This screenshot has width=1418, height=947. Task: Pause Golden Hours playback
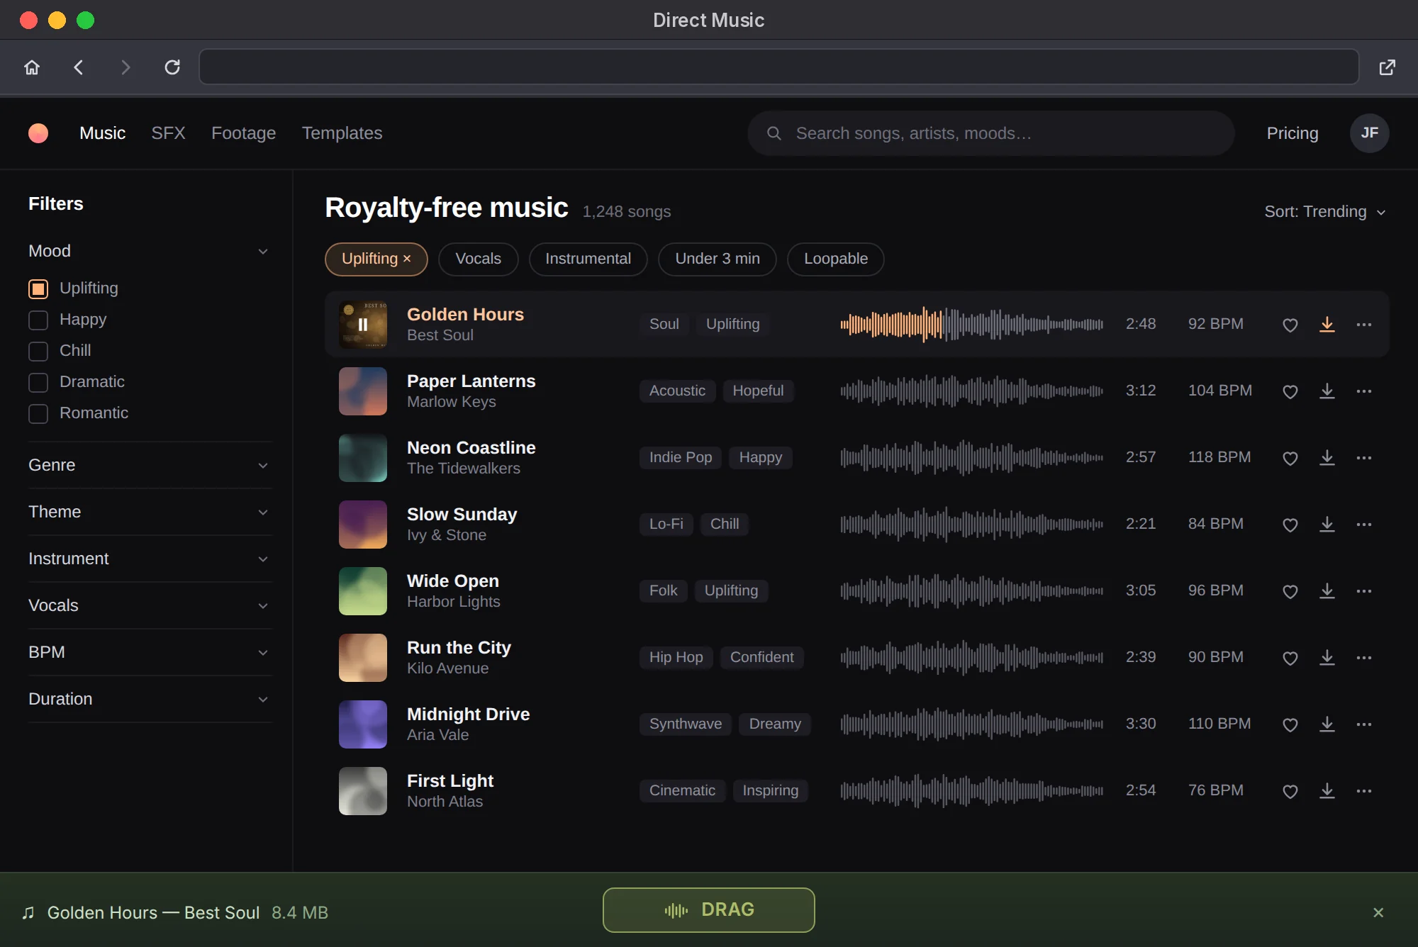point(363,325)
